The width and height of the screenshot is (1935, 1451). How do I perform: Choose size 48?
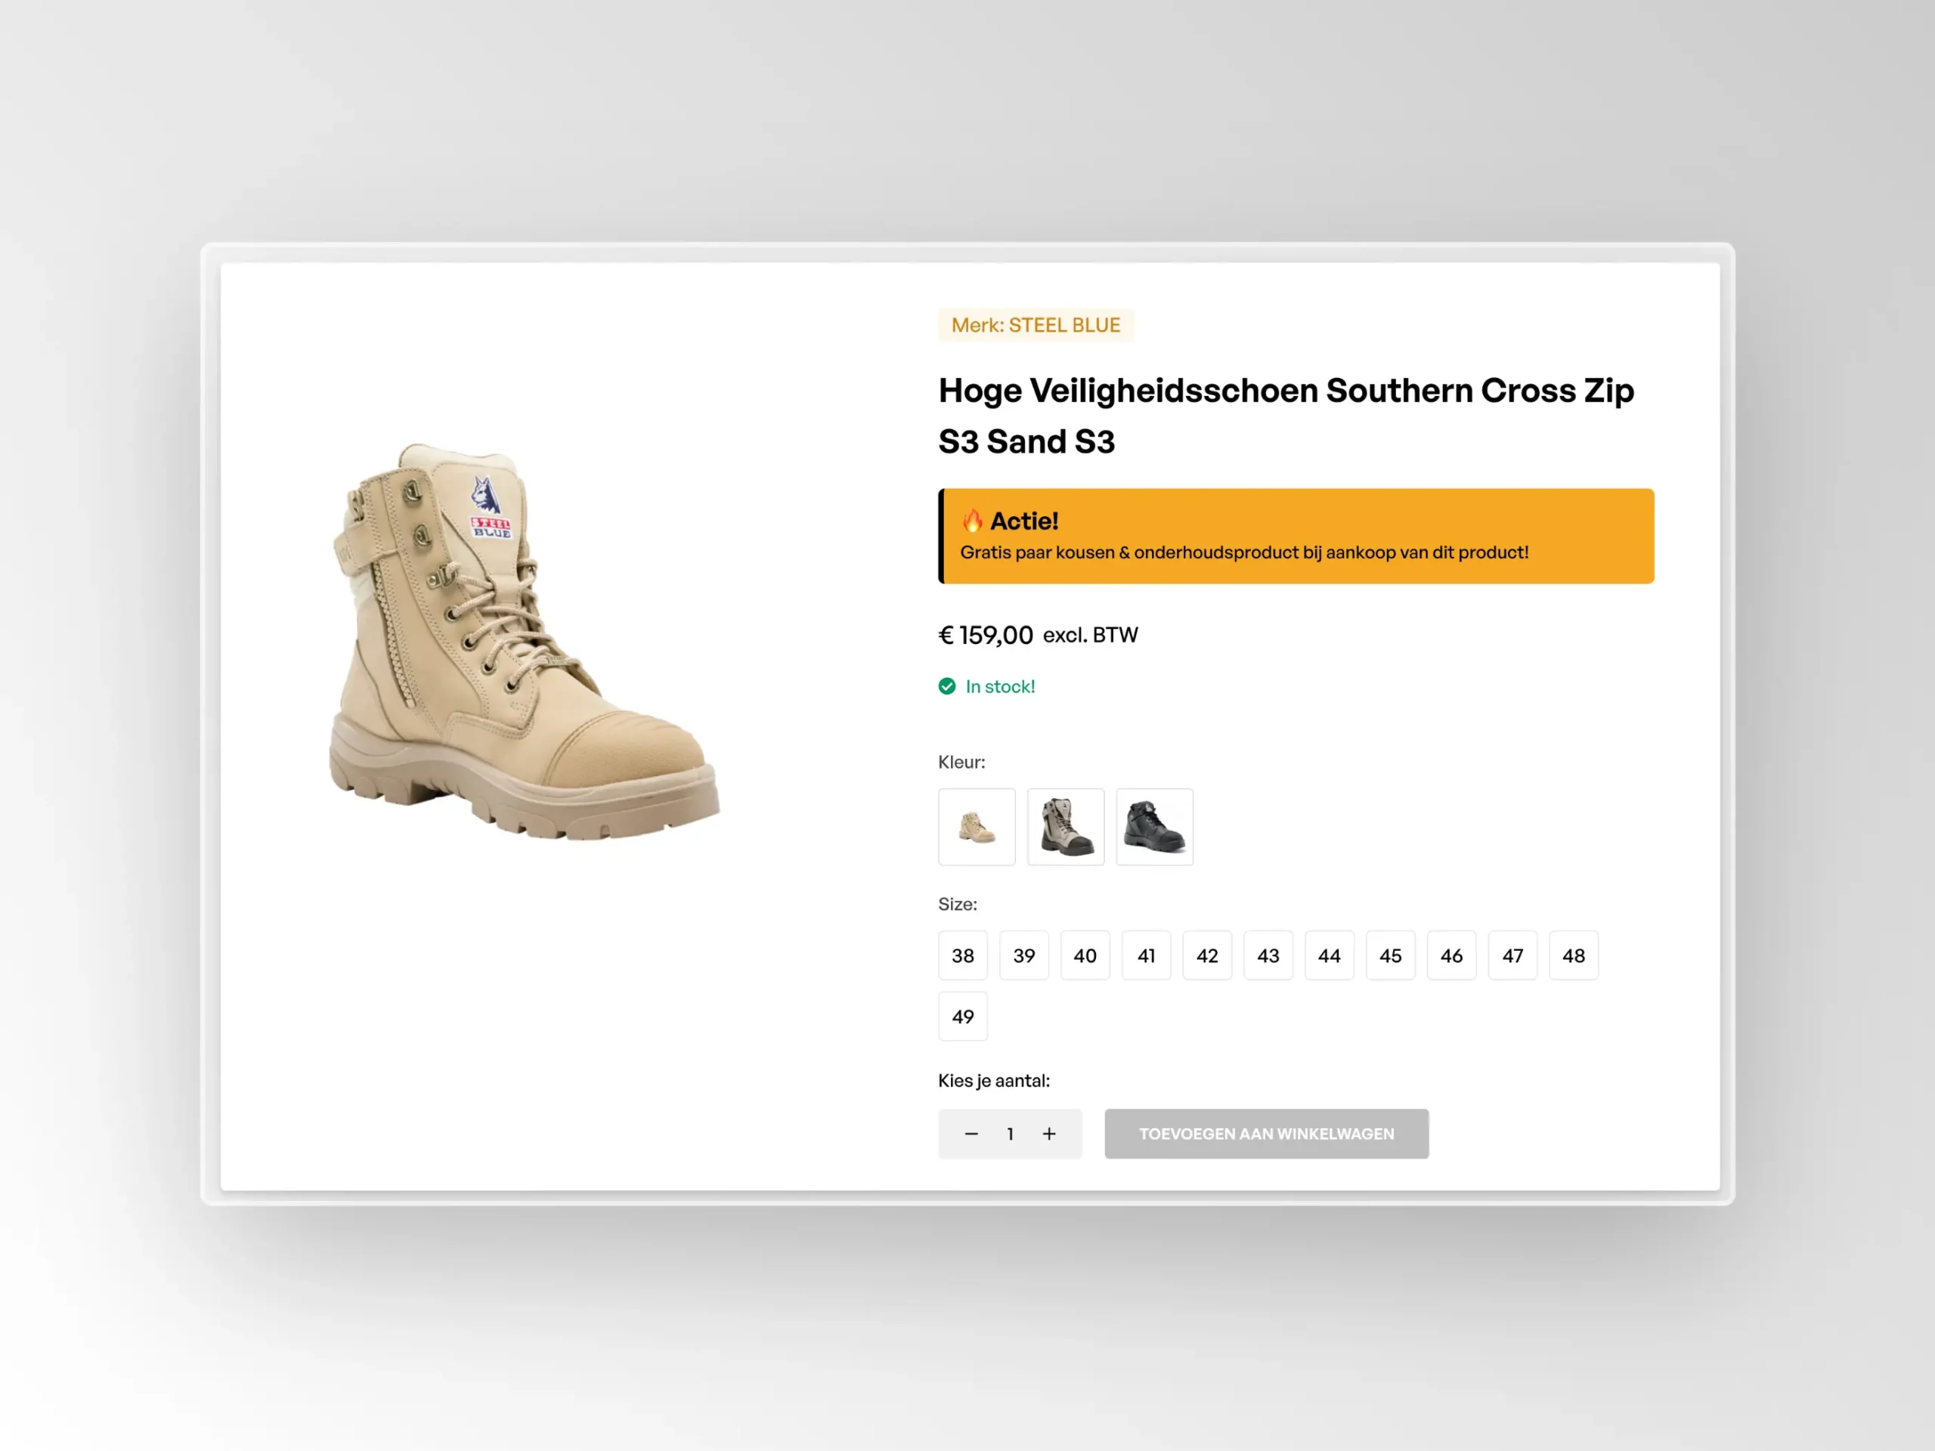pos(1573,955)
